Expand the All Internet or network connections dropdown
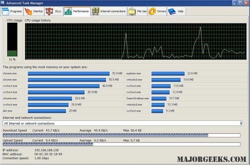 (241, 123)
